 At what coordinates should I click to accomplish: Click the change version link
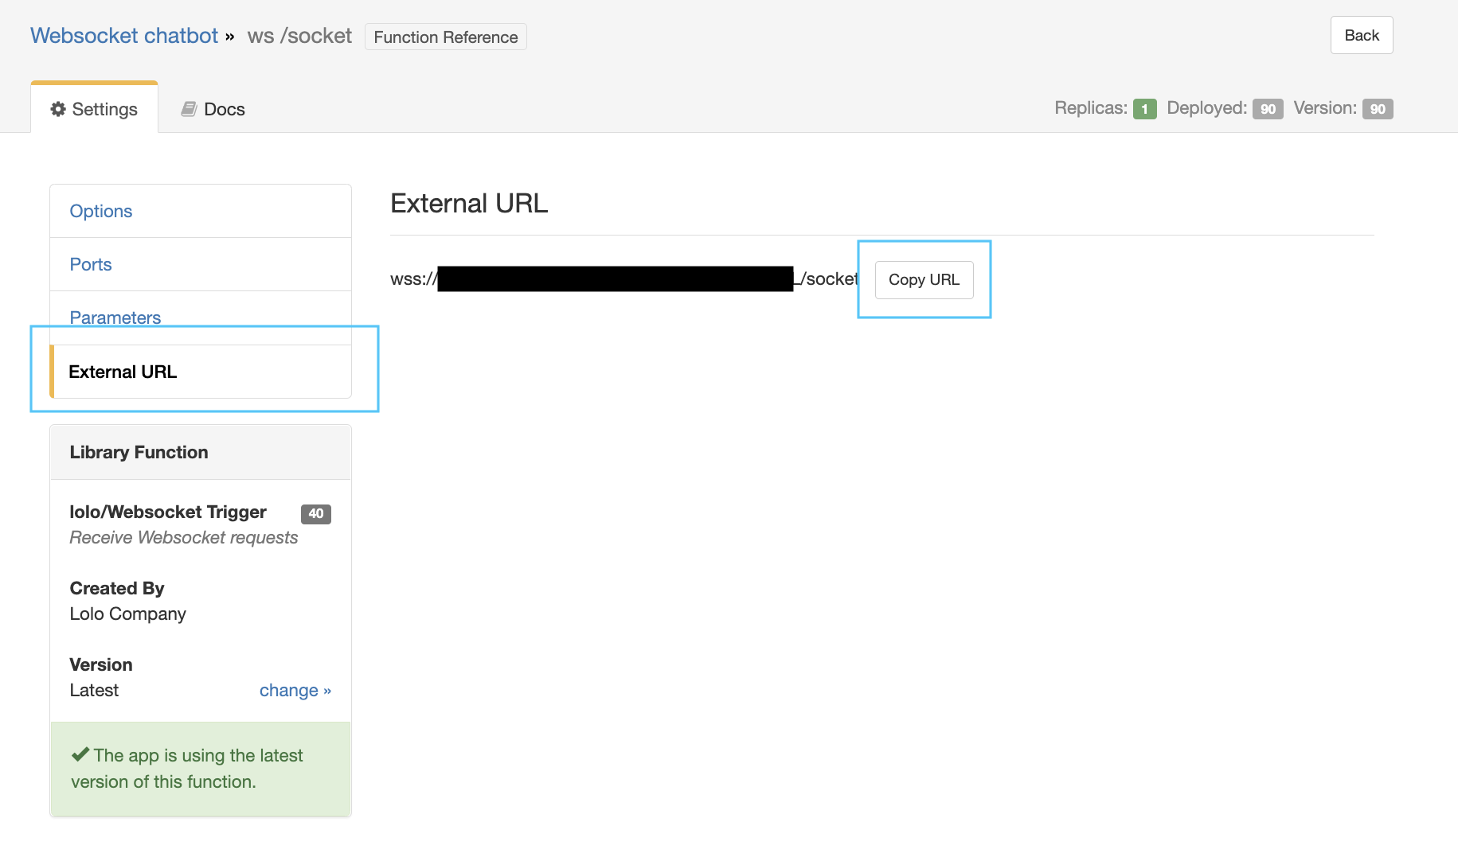(x=295, y=691)
